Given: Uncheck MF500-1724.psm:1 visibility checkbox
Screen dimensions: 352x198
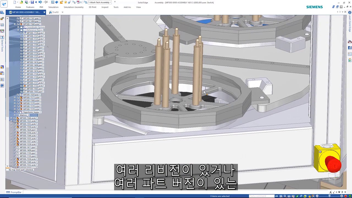Looking at the screenshot, I should coord(21,33).
